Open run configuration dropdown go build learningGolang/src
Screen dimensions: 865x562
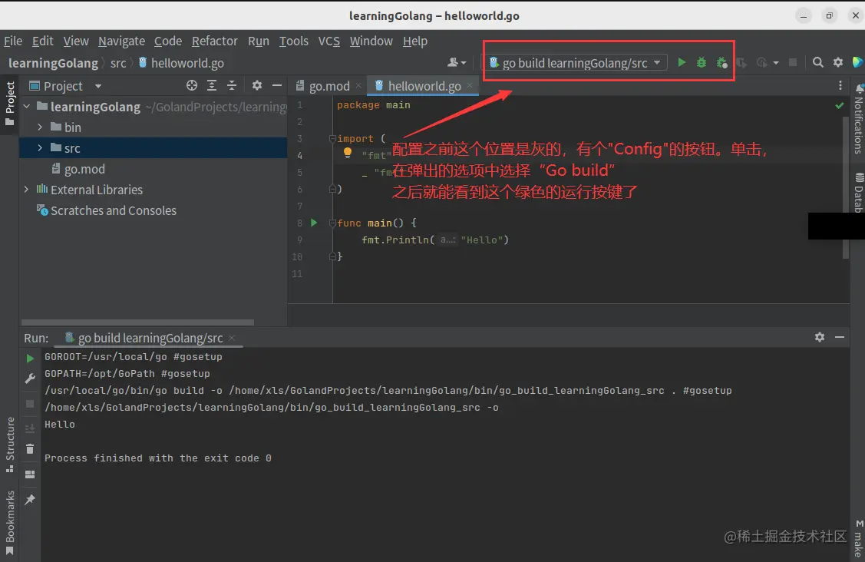coord(575,63)
